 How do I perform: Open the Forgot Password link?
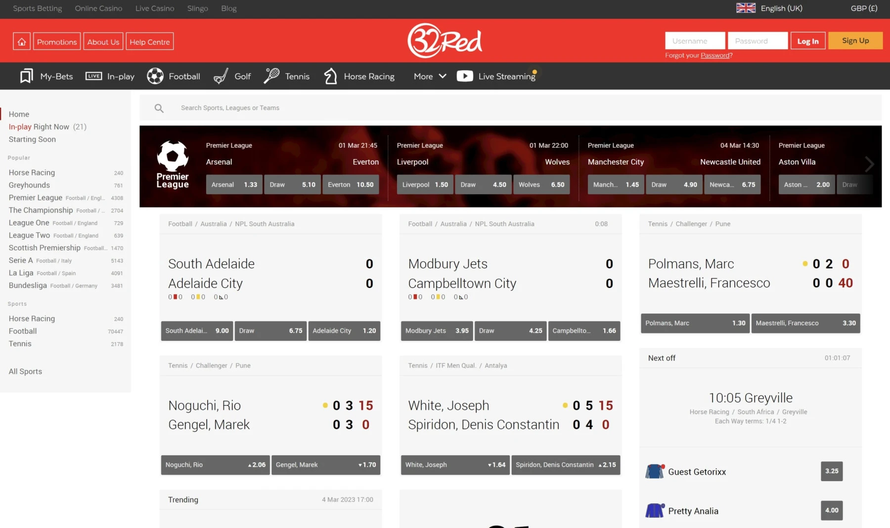tap(715, 55)
